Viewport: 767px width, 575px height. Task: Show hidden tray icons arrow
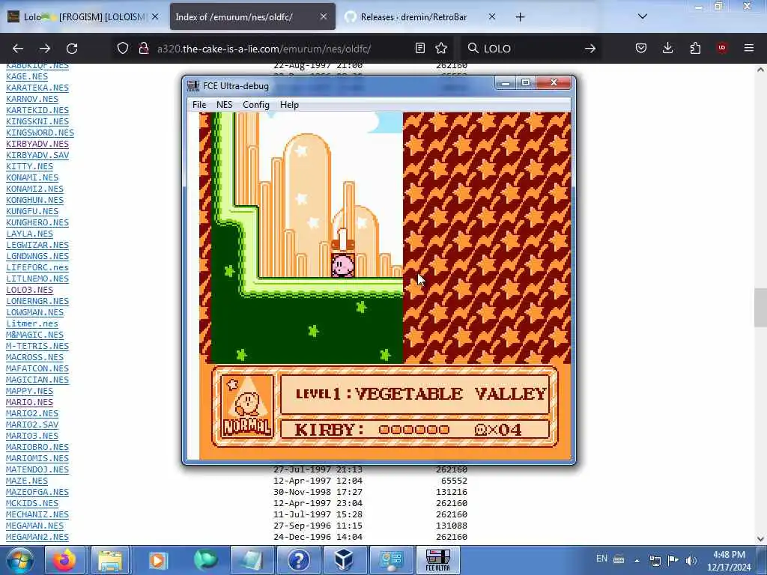637,560
